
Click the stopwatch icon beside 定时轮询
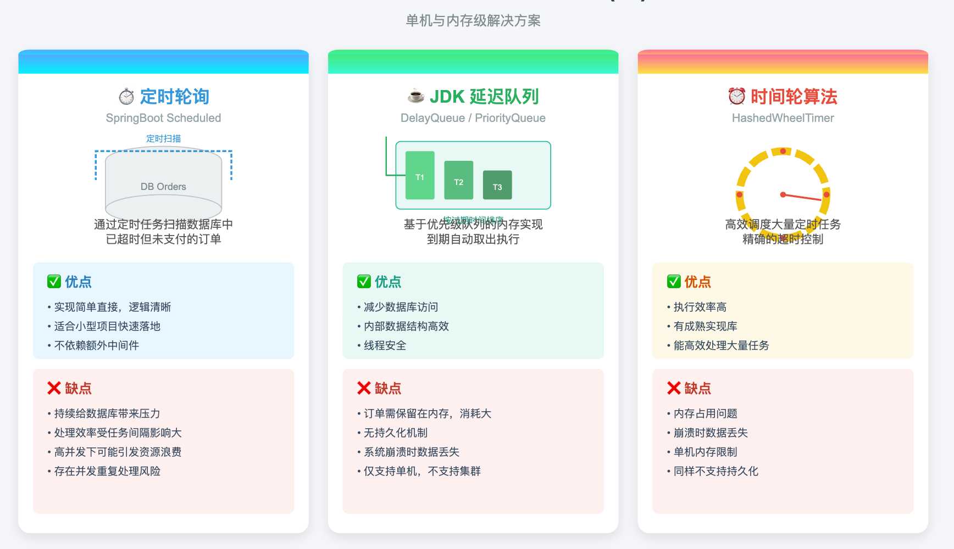click(x=126, y=97)
